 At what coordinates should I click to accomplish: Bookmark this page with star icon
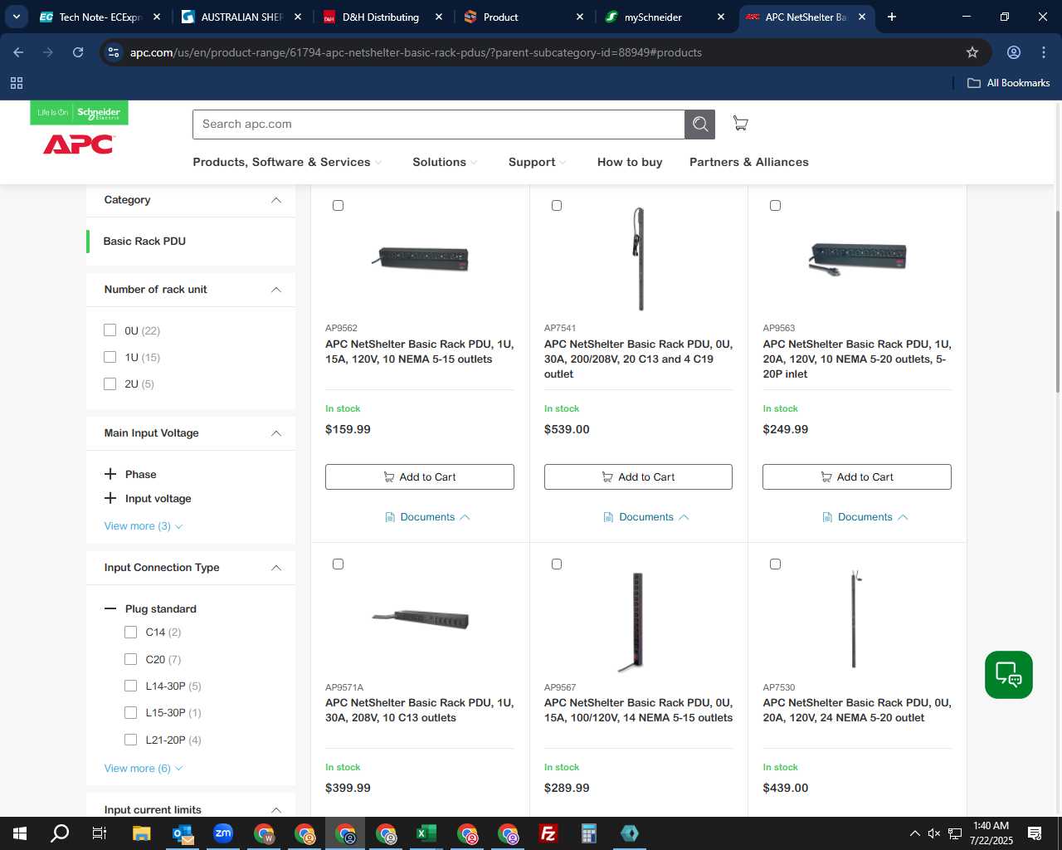tap(972, 52)
